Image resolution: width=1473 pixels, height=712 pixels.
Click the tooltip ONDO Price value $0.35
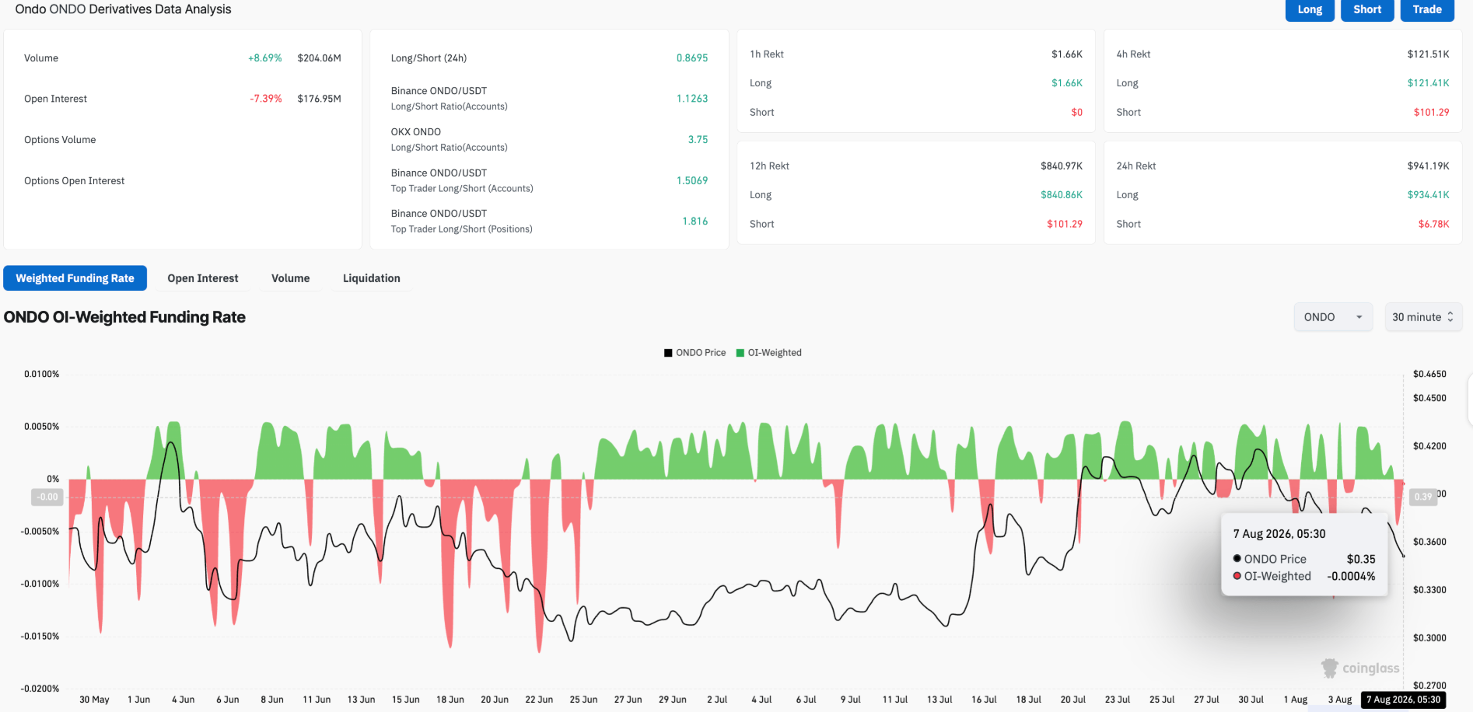tap(1361, 560)
